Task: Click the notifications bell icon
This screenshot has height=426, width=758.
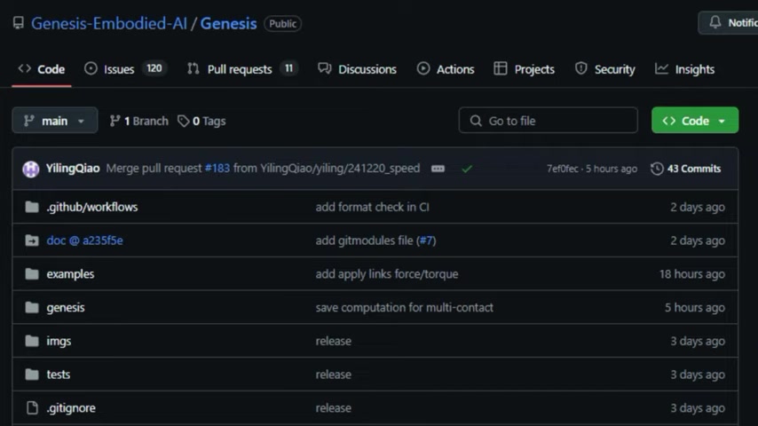Action: [x=715, y=22]
